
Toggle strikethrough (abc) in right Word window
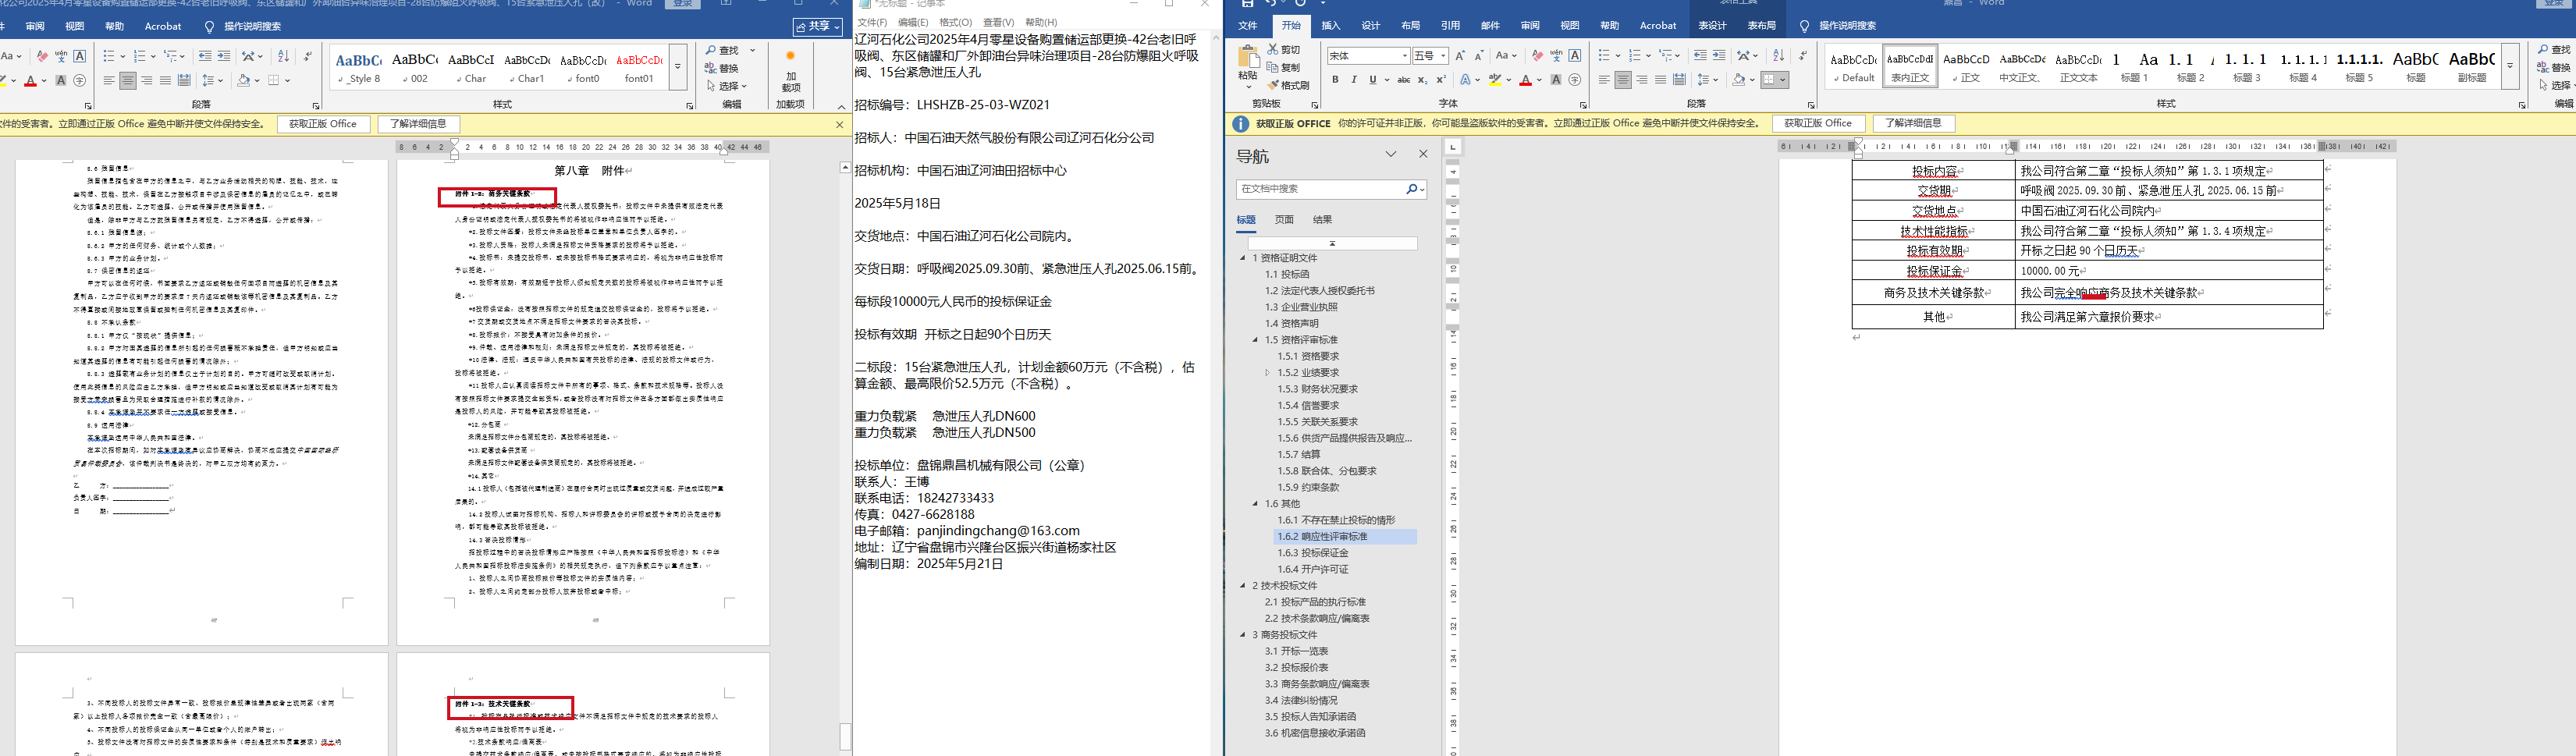point(1404,80)
